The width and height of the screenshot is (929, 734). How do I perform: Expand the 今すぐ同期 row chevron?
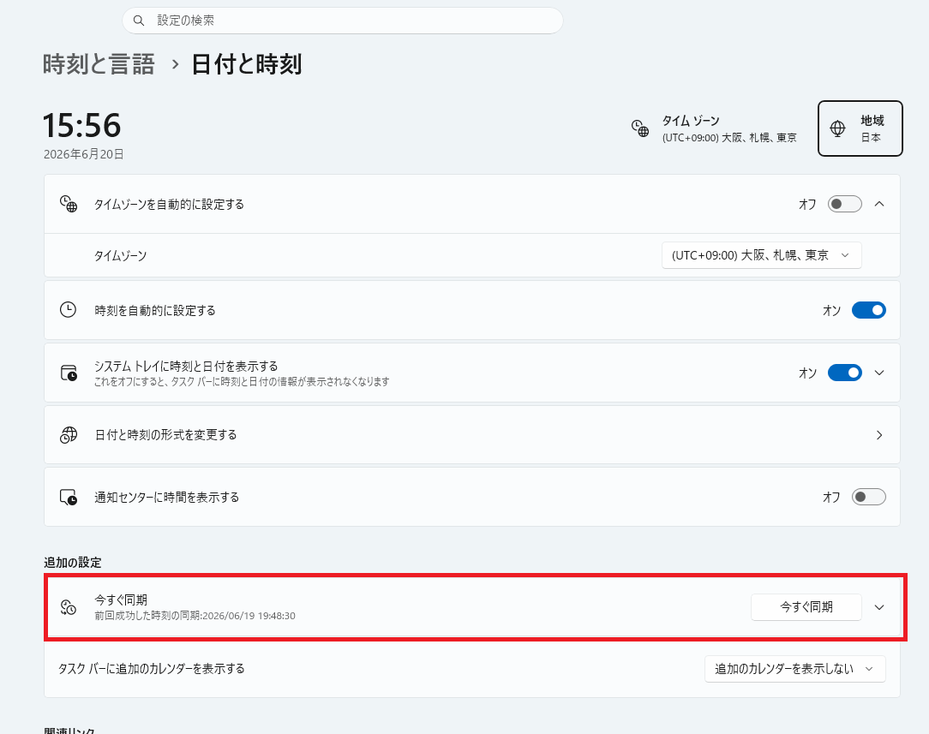coord(880,607)
